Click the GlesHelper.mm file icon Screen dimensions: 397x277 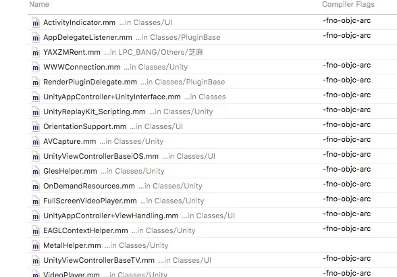36,172
